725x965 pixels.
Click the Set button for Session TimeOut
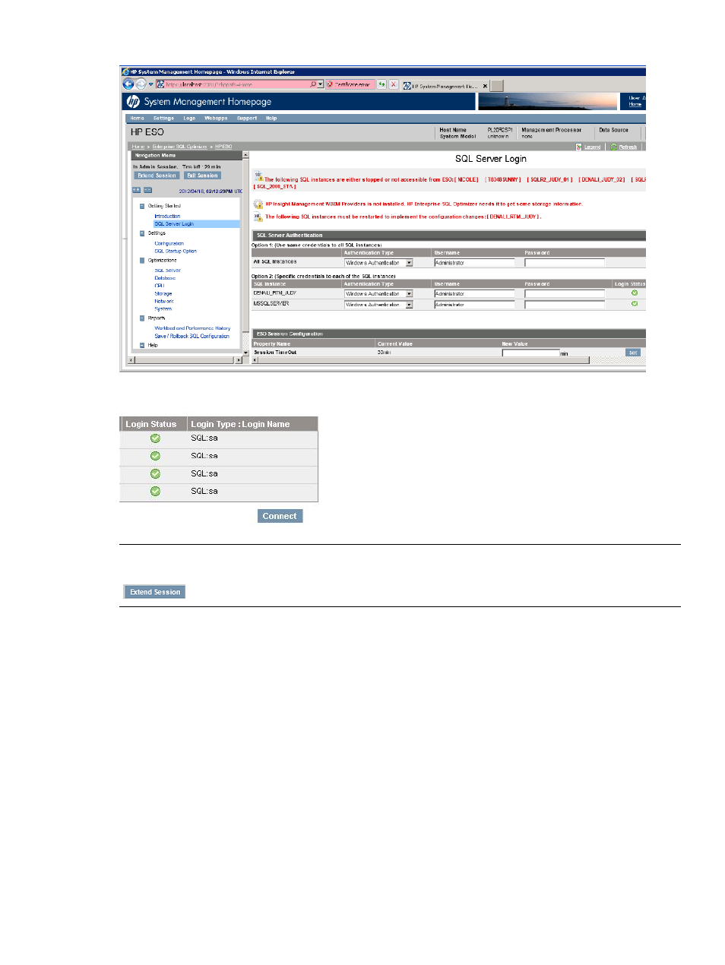click(633, 353)
